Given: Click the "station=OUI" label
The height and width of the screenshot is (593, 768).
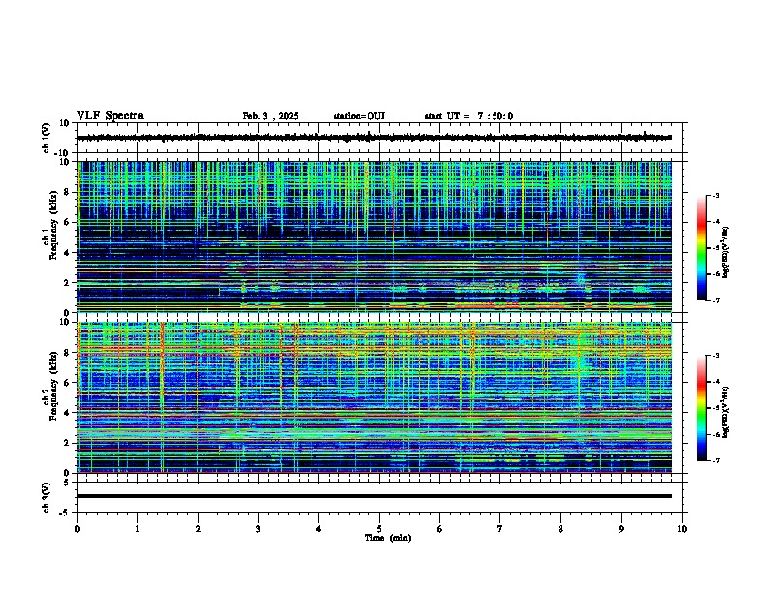Looking at the screenshot, I should click(359, 116).
